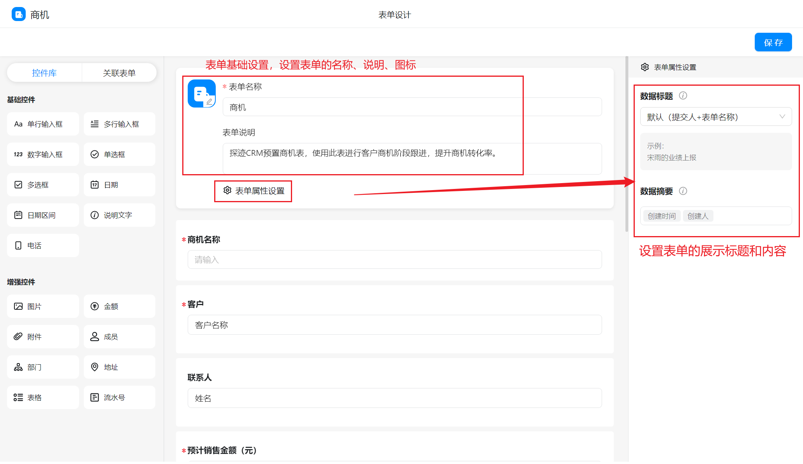Add the 金额 amount control

coord(119,306)
